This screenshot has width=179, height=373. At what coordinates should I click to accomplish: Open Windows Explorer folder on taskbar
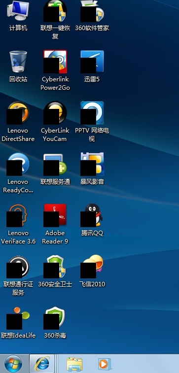[x=74, y=364]
